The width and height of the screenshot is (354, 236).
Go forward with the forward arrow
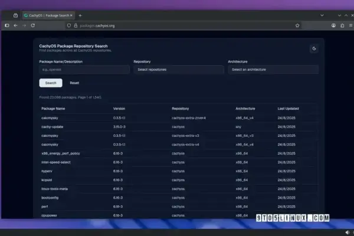tap(24, 25)
